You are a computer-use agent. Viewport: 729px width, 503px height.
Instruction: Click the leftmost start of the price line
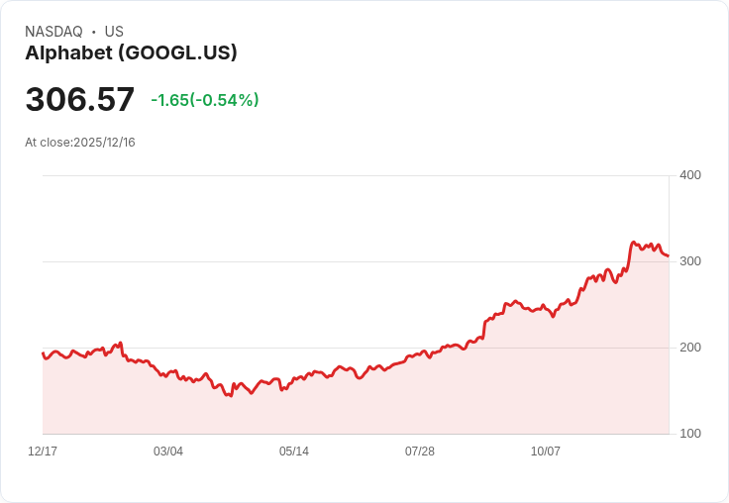click(x=43, y=352)
